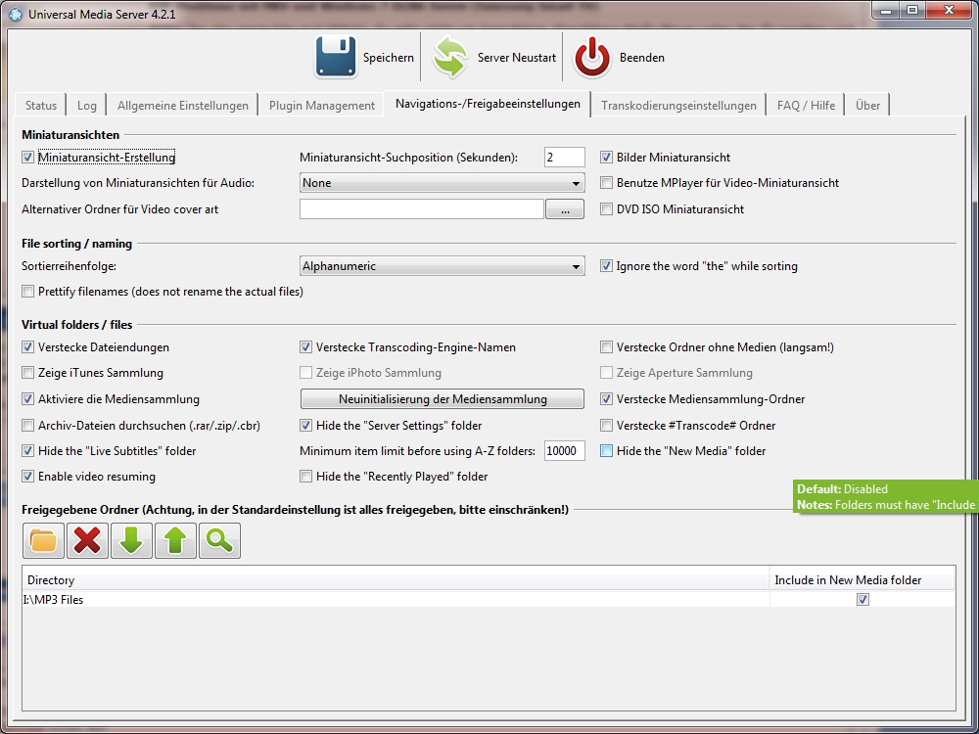Image resolution: width=979 pixels, height=734 pixels.
Task: Open the FAQ / Hilfe tab
Action: [806, 106]
